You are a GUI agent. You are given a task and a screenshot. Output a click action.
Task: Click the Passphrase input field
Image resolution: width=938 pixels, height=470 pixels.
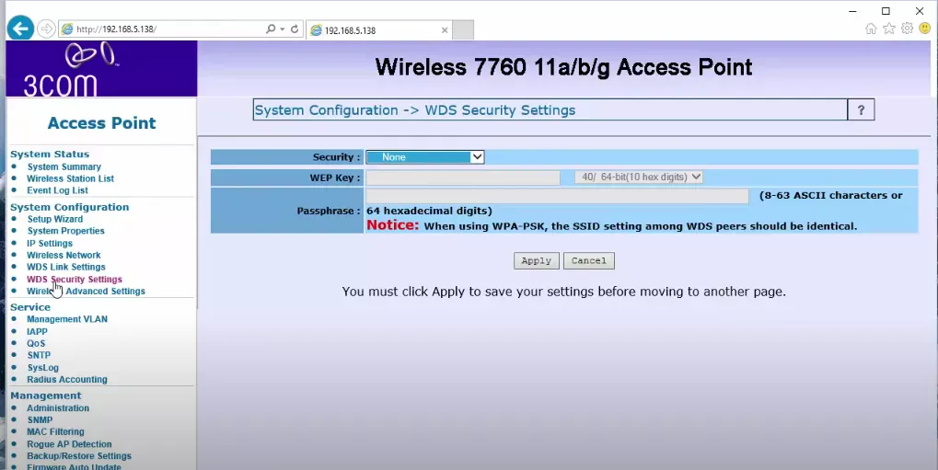557,196
